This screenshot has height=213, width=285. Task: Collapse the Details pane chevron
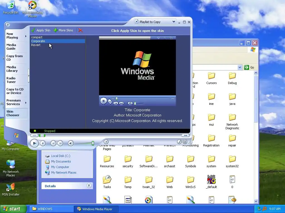pos(89,186)
